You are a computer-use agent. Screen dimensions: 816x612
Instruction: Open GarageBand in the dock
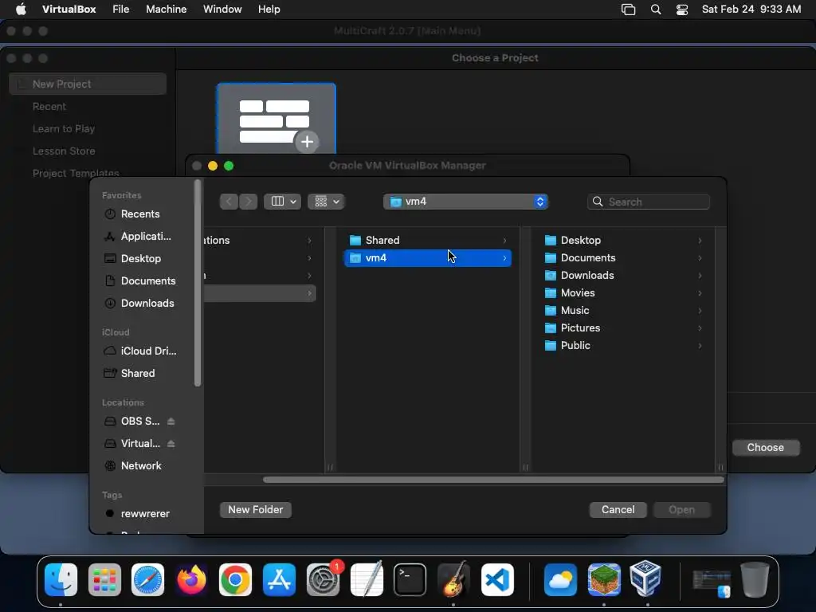tap(453, 579)
